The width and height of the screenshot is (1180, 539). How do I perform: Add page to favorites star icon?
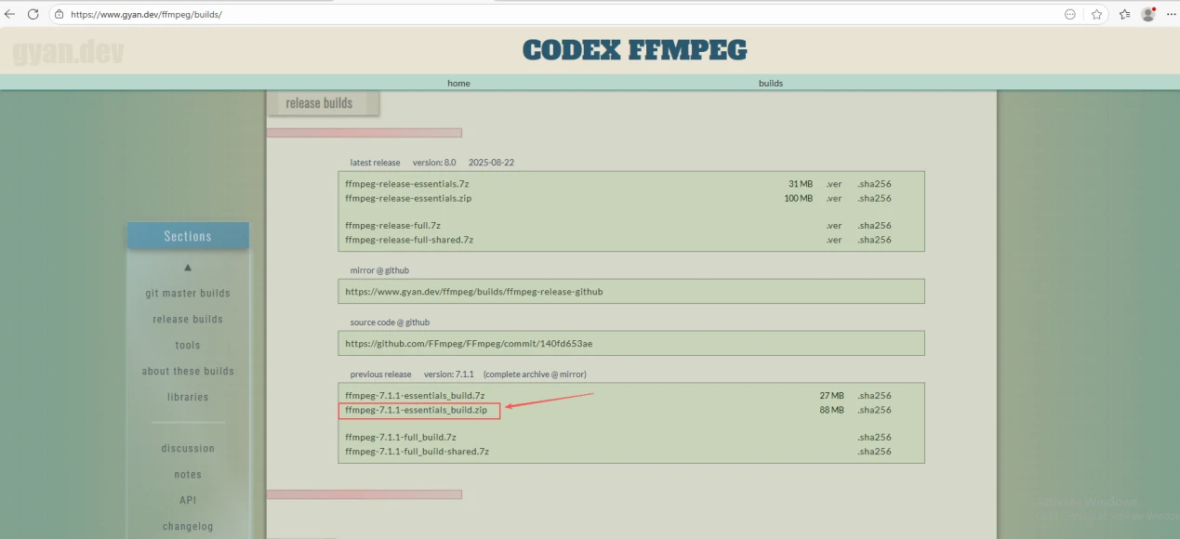point(1096,15)
